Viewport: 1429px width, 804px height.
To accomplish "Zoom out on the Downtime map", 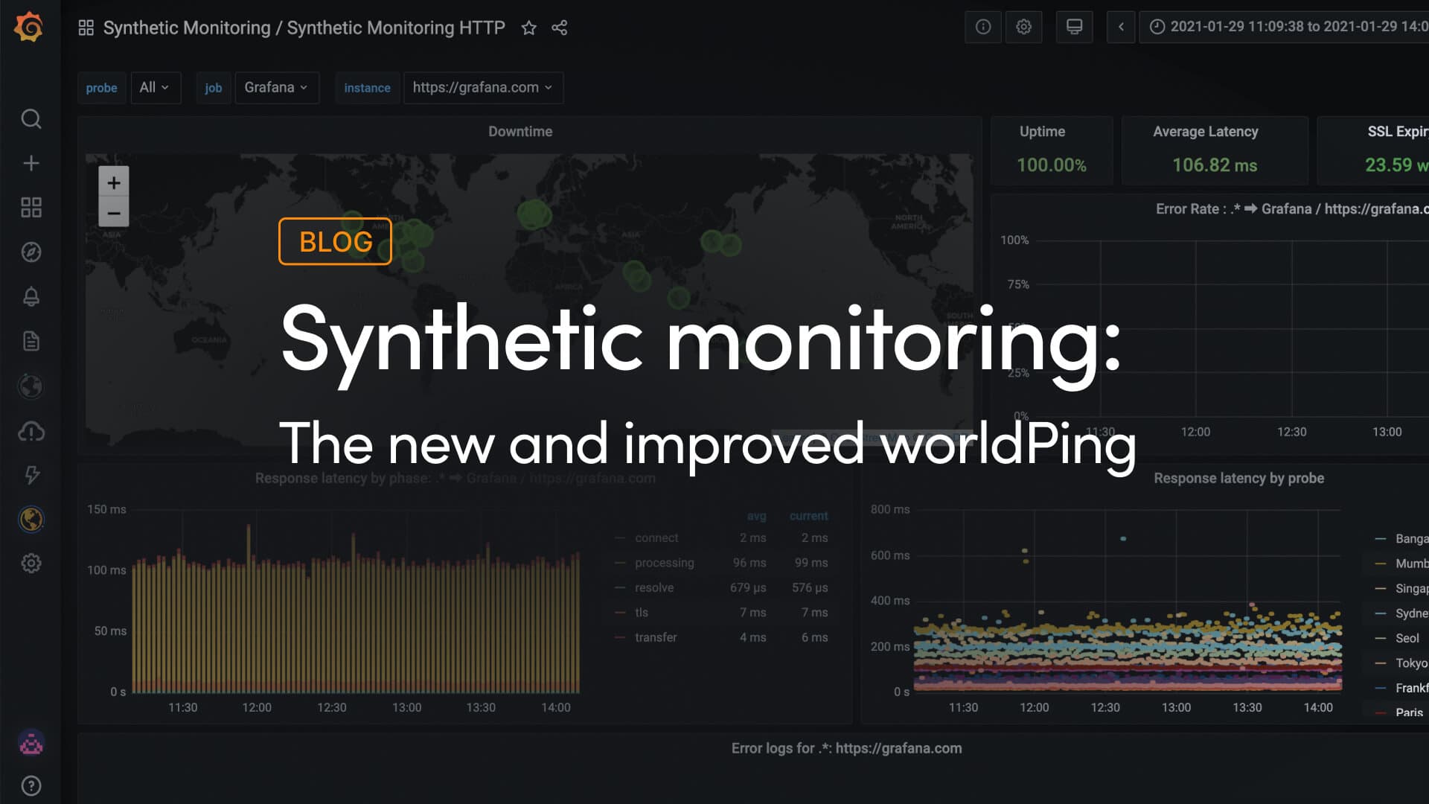I will [113, 213].
